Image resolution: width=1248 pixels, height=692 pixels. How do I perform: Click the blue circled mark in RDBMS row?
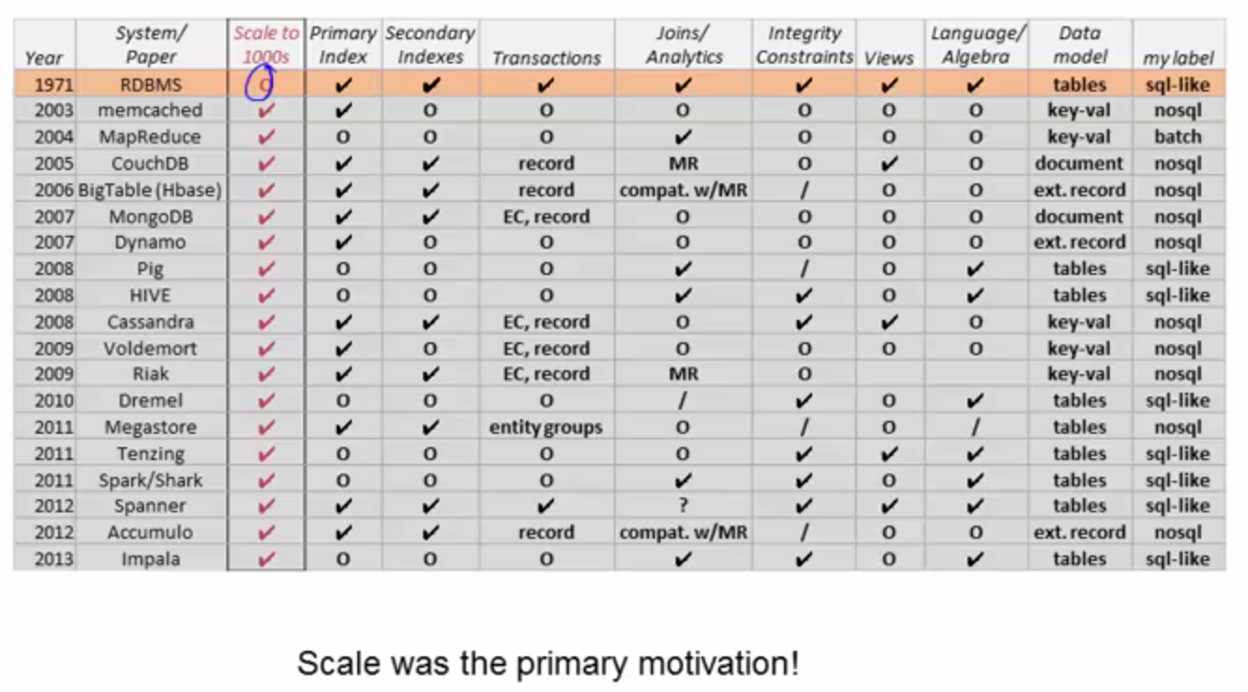pos(264,84)
